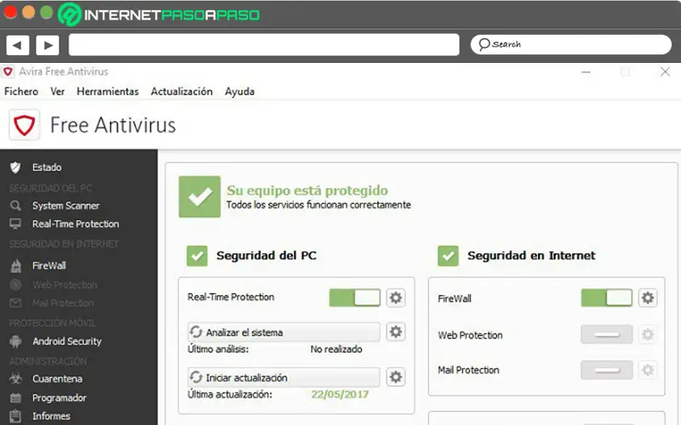681x425 pixels.
Task: Open Real-Time Protection sidebar entry
Action: point(76,224)
